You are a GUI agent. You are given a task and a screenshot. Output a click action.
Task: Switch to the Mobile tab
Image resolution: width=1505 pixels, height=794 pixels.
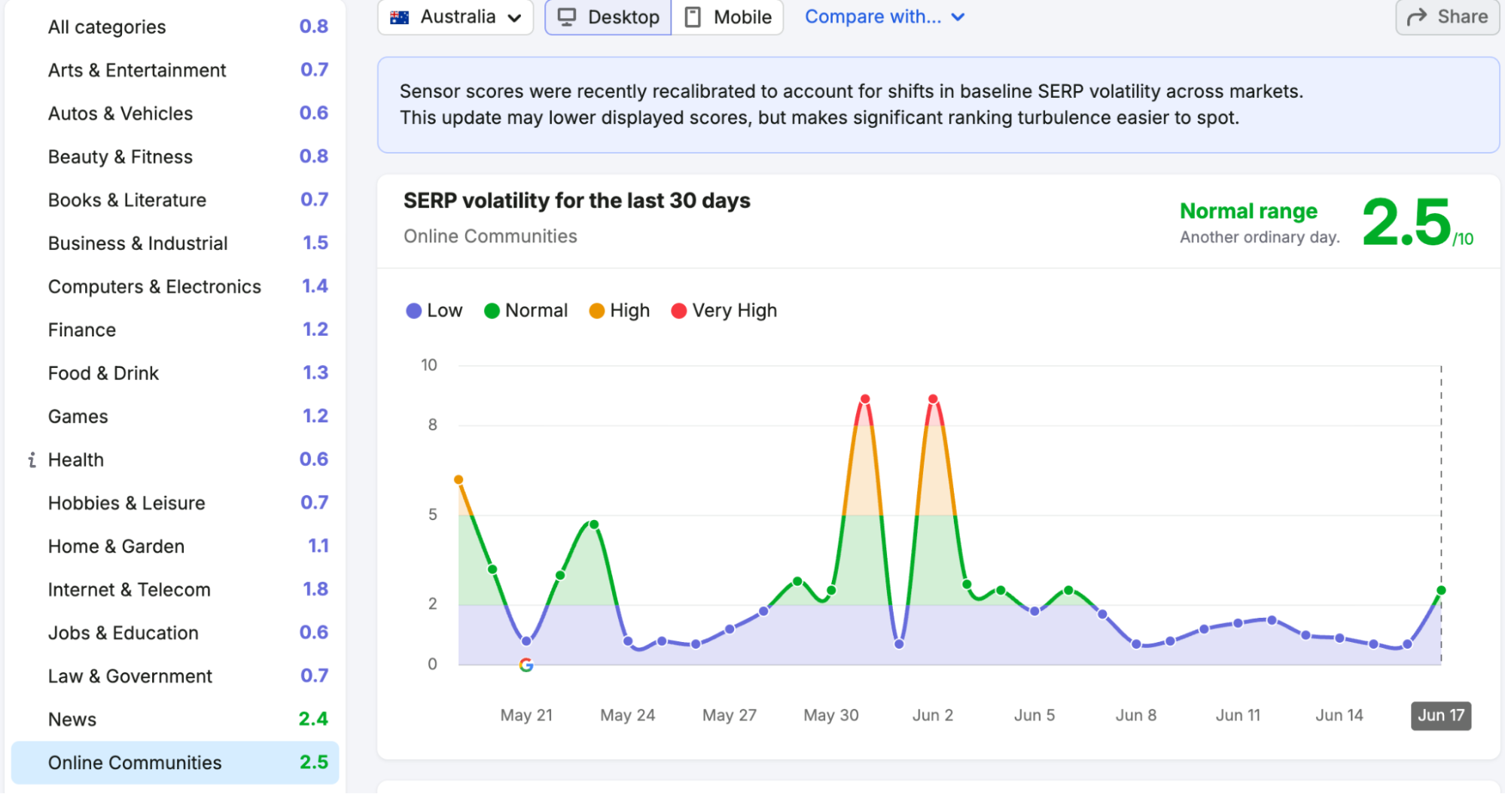(x=727, y=17)
